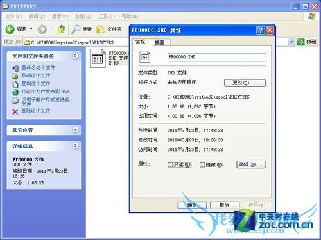Click the PRINTERS window title folder icon
Viewport: 321px width, 240px height.
tap(5, 6)
